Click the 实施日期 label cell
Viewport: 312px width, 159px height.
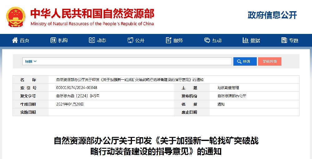[x=31, y=112]
